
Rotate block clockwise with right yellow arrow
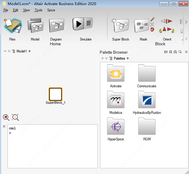click(173, 31)
